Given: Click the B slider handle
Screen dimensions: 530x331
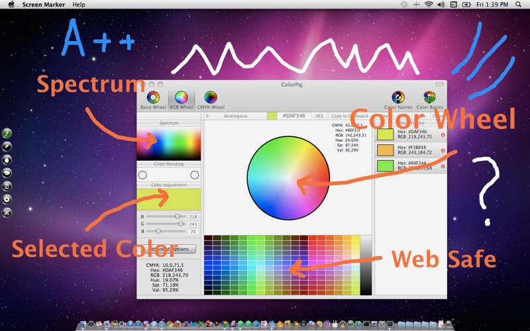Looking at the screenshot, I should [x=158, y=231].
